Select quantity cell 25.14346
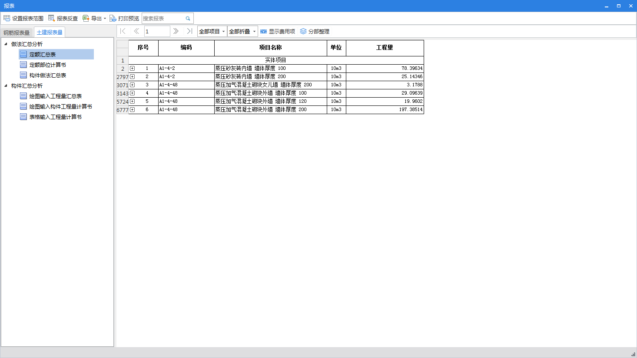 tap(385, 76)
